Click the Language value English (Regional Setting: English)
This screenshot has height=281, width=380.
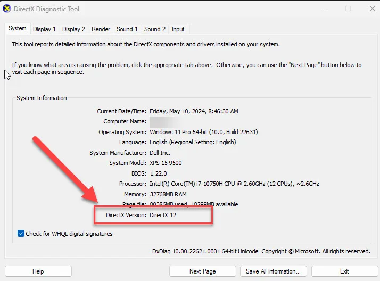click(193, 142)
